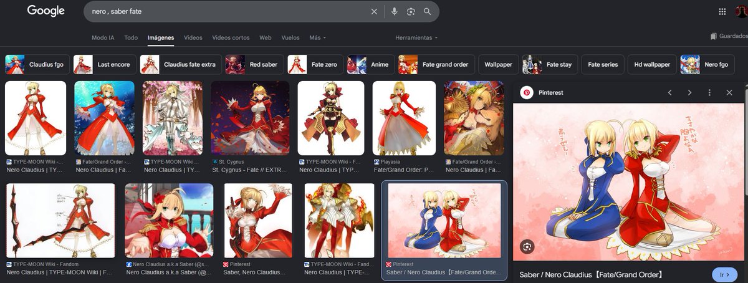Close the image preview panel
Viewport: 748px width, 283px height.
click(x=729, y=92)
